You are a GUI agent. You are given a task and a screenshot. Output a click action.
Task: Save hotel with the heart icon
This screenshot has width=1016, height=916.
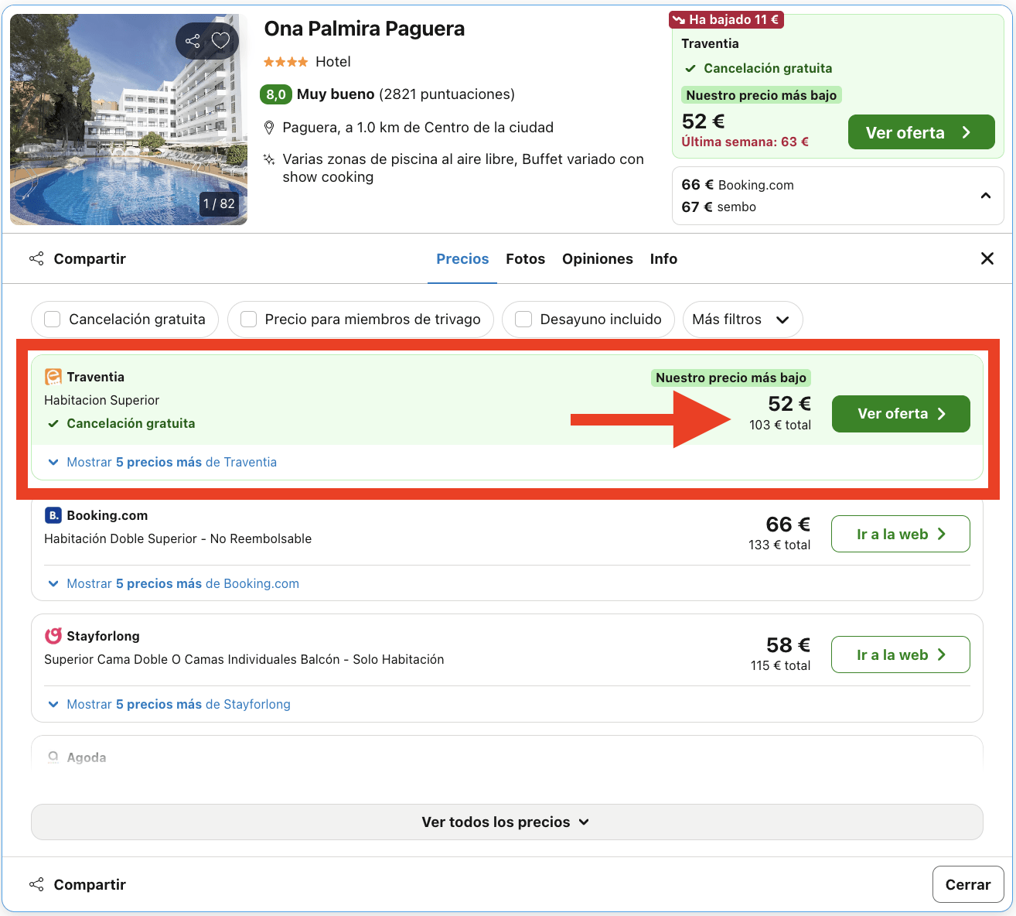pyautogui.click(x=221, y=41)
